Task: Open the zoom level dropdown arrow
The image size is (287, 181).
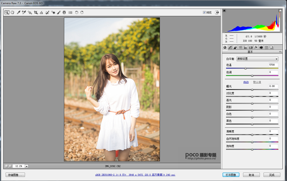Action: 27,166
